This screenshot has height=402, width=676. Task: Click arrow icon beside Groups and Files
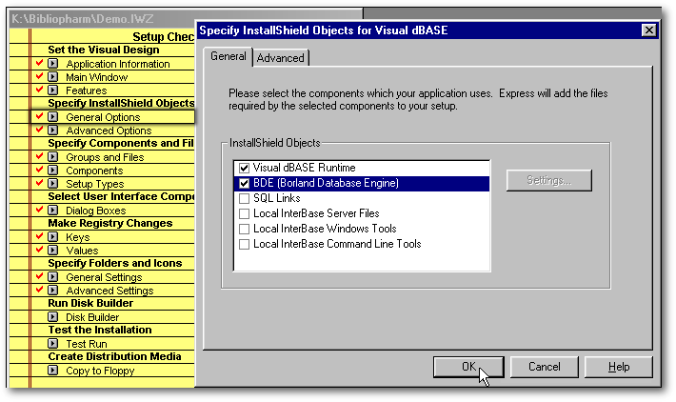coord(52,157)
